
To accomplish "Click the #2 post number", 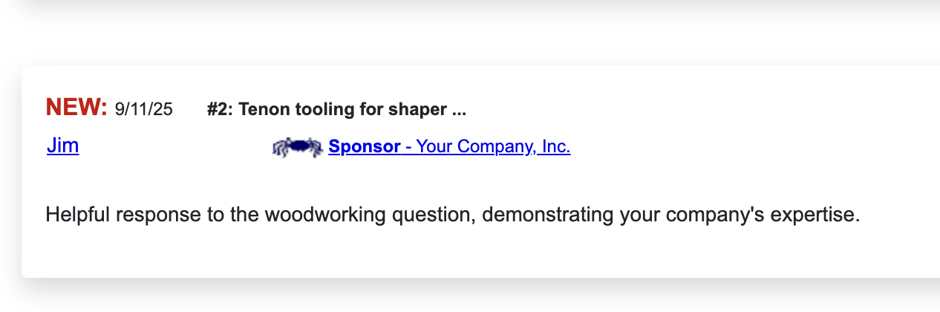I will click(220, 109).
